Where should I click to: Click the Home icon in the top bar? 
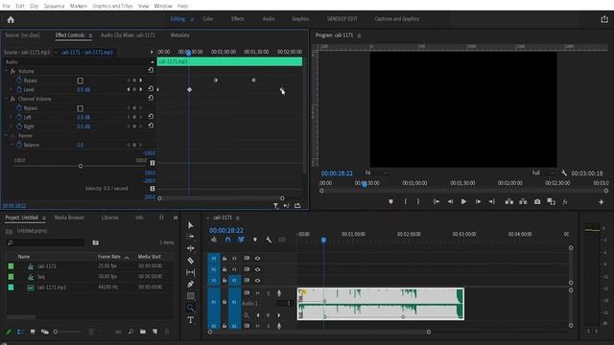click(11, 19)
